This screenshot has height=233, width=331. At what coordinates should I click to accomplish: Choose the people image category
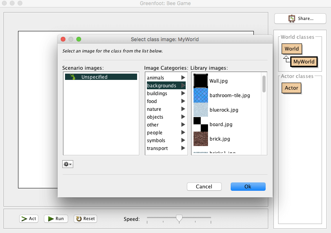[154, 133]
